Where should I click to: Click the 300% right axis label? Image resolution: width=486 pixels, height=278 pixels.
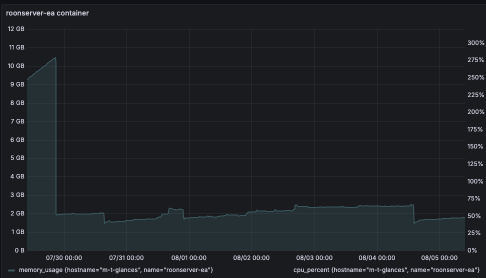tap(475, 43)
